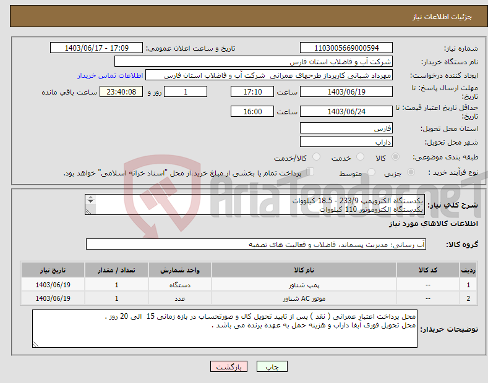
Task: Click the شماره نیاز field 1103005669000594
Action: coord(346,48)
